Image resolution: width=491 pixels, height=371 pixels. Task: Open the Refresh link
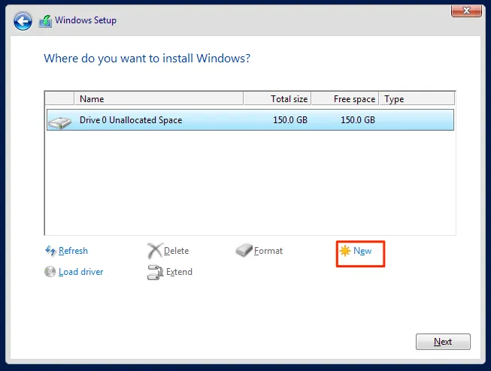[73, 251]
